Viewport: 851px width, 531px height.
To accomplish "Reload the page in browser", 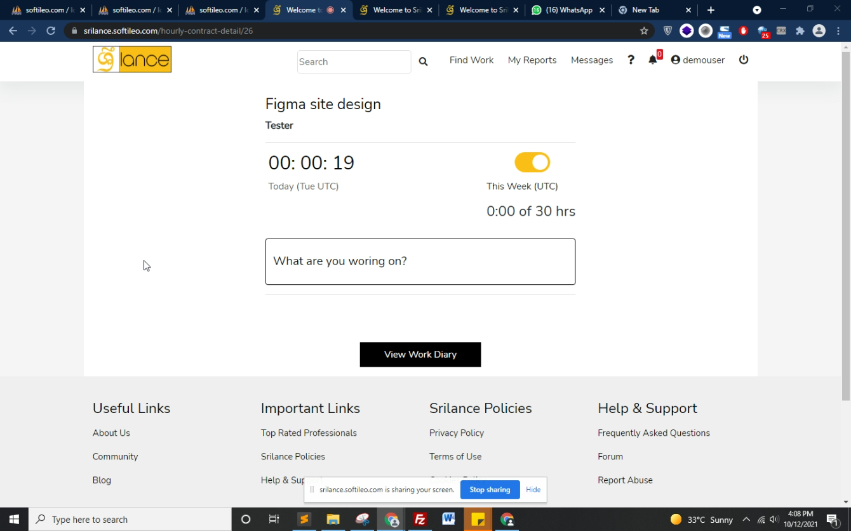I will [x=51, y=30].
